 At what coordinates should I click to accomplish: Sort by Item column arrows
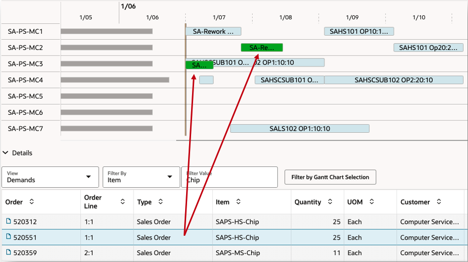(x=238, y=202)
